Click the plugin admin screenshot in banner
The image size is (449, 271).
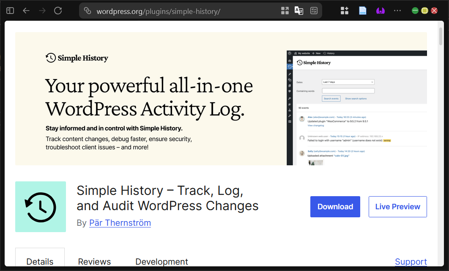click(x=357, y=108)
